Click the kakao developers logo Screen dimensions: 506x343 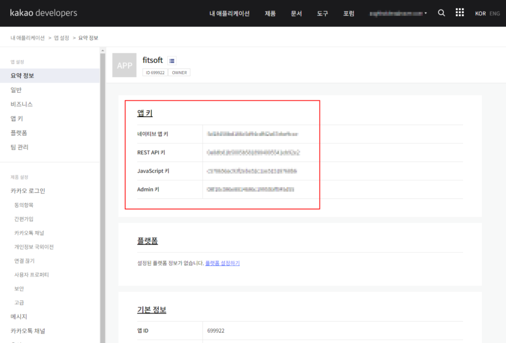(x=43, y=13)
